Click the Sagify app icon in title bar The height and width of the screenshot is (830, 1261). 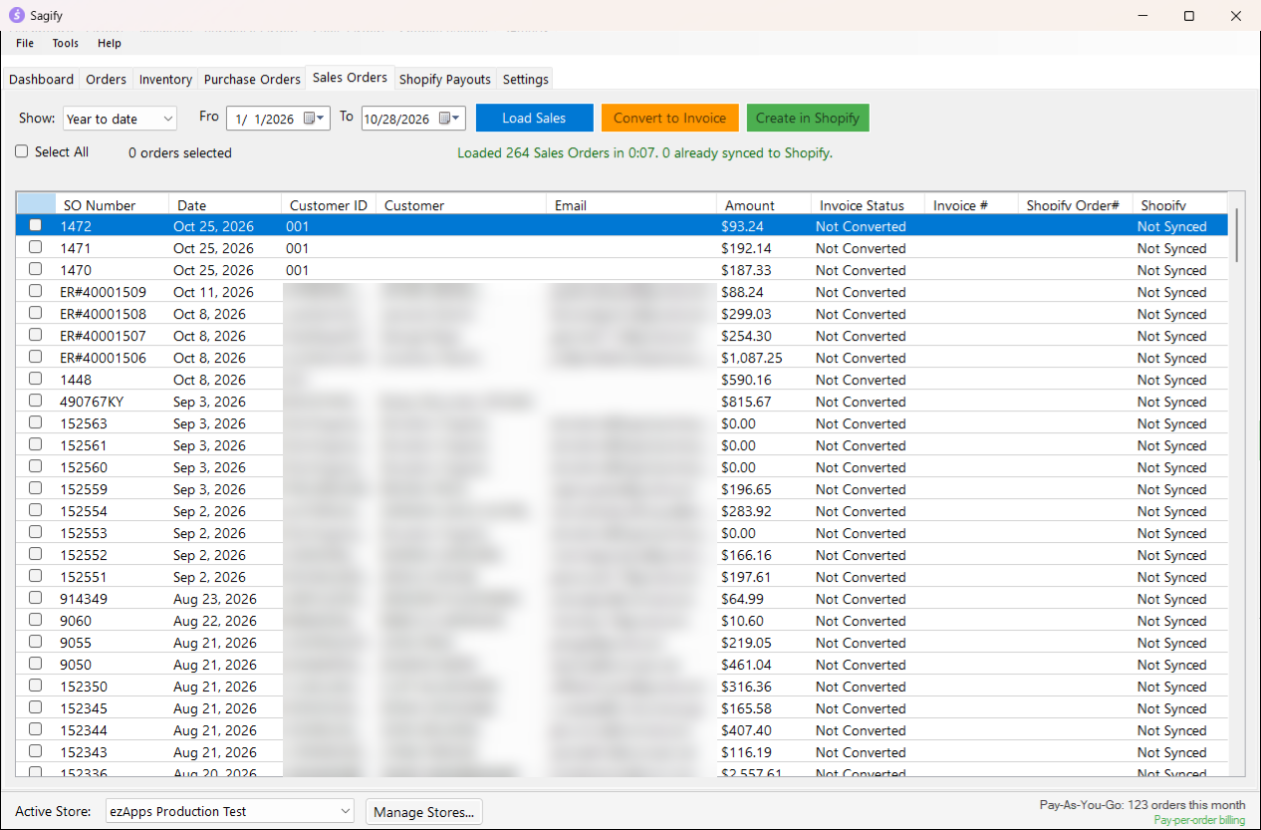(16, 15)
